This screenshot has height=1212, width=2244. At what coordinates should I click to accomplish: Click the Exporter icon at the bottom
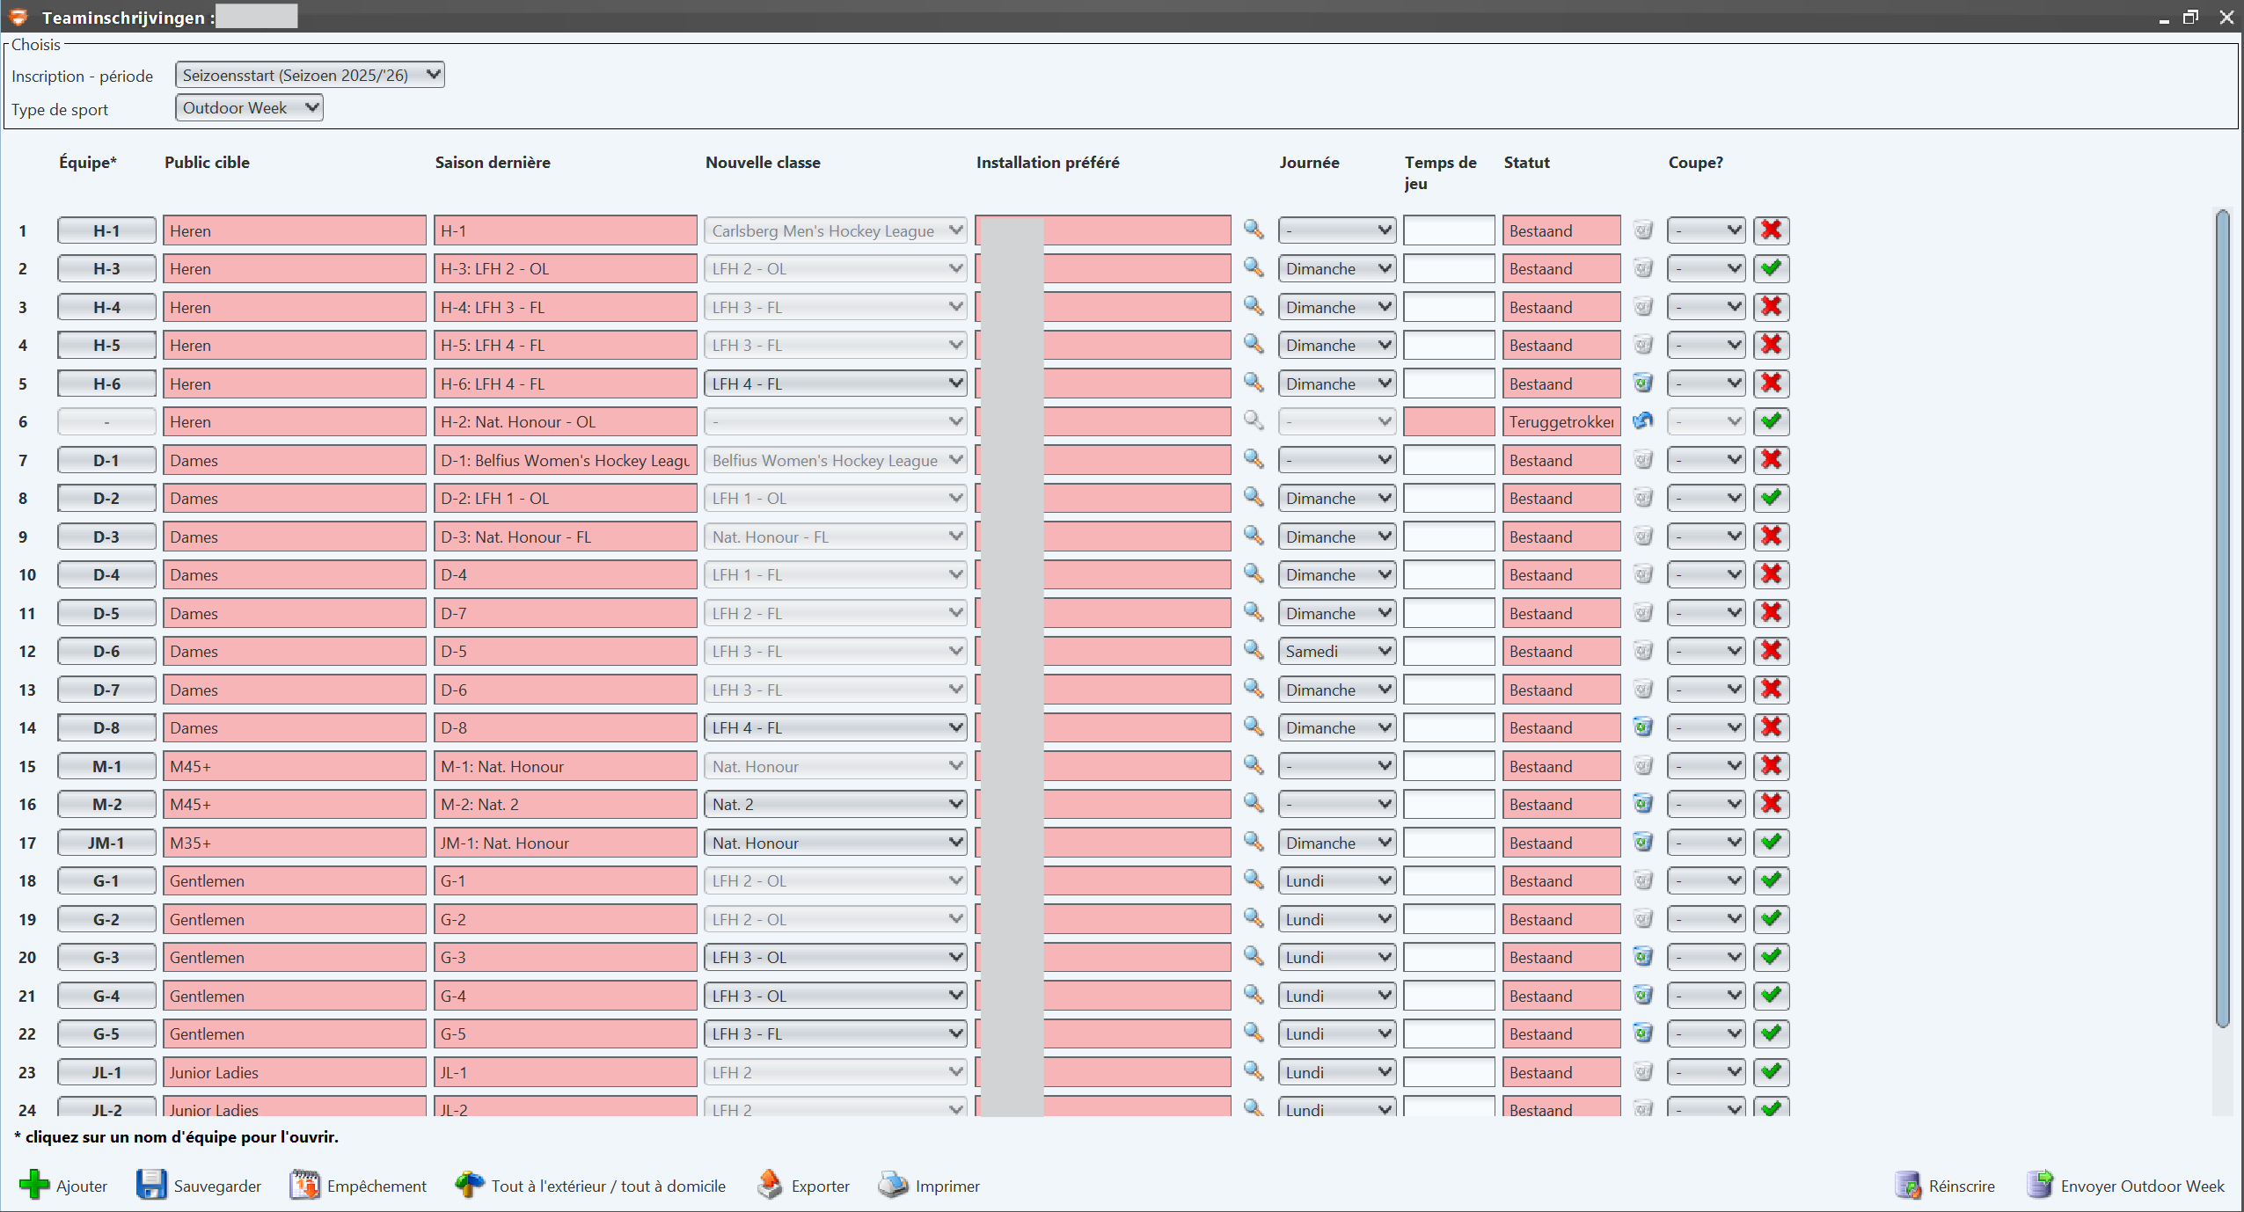770,1185
